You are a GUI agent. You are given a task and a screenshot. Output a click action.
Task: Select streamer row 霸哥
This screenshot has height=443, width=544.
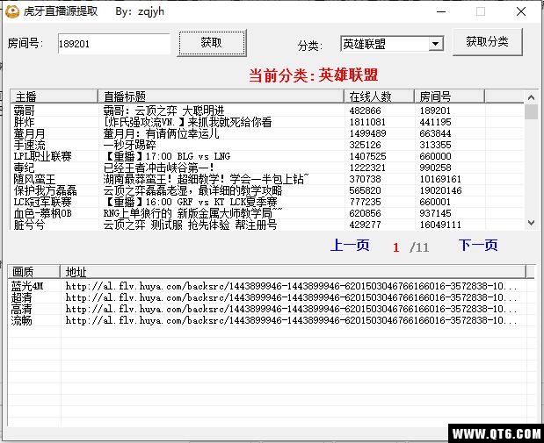267,111
